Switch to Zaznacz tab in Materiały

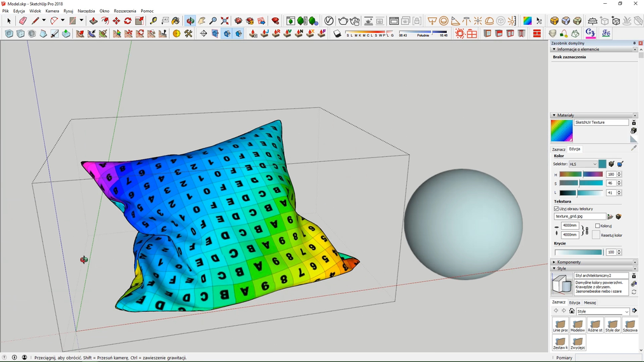(559, 149)
